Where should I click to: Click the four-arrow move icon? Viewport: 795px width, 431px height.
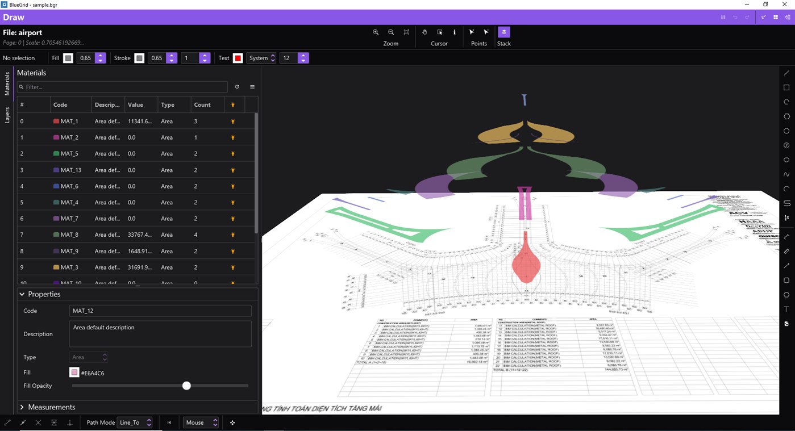232,422
